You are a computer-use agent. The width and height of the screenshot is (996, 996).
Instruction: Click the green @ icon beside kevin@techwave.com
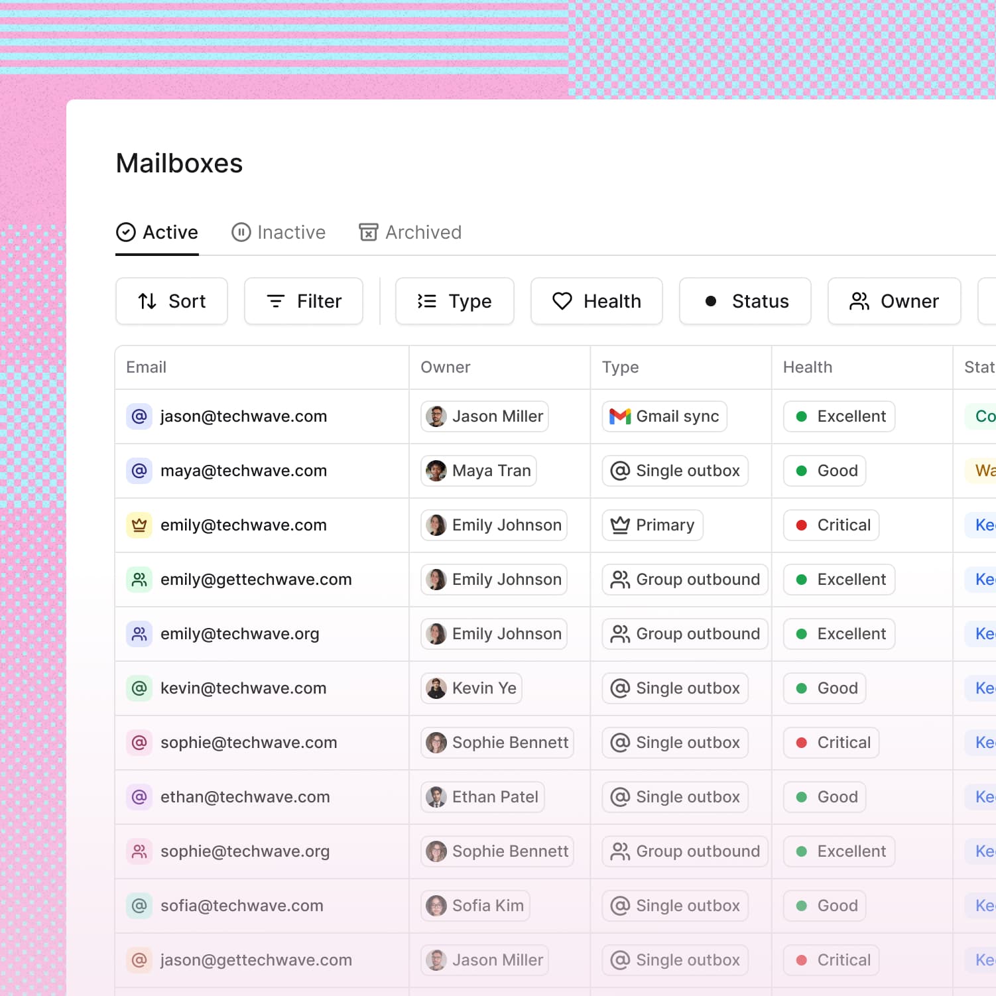(139, 688)
